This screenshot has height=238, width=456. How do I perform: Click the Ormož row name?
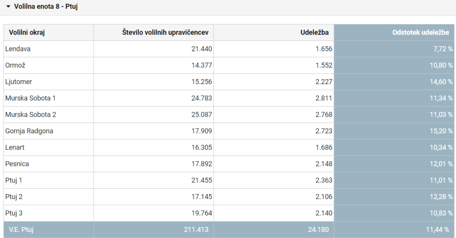(x=15, y=65)
